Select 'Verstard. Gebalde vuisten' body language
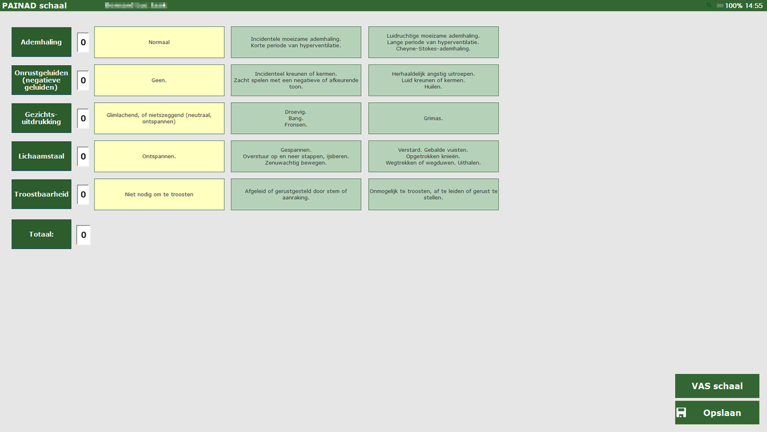 coord(433,156)
